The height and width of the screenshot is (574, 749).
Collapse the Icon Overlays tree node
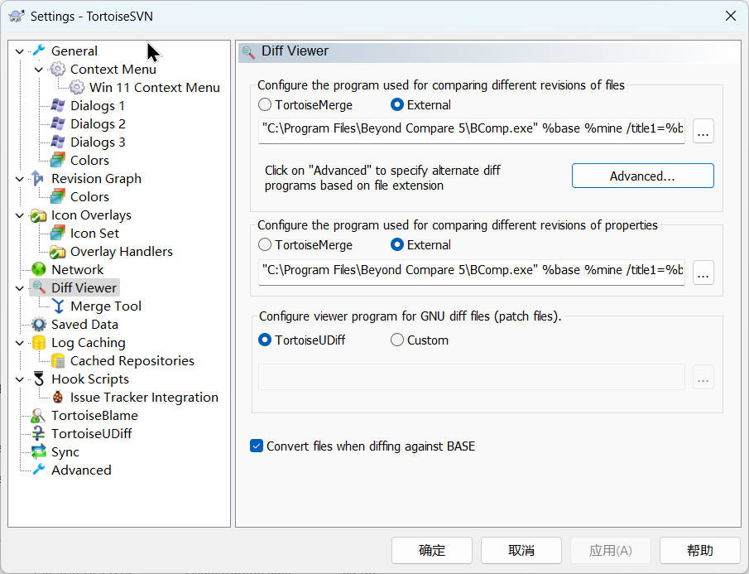coord(20,215)
